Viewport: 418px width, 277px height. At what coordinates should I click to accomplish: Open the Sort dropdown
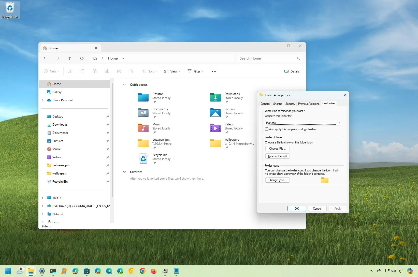coord(150,71)
